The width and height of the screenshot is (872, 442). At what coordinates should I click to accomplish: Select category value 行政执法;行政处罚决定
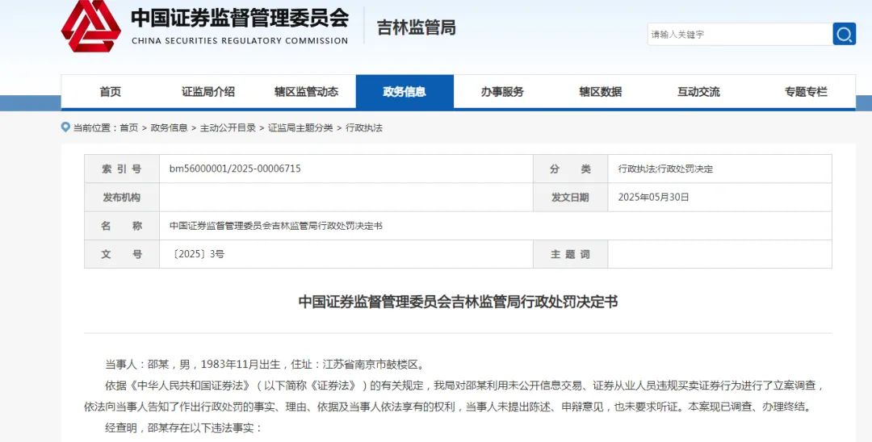(665, 169)
